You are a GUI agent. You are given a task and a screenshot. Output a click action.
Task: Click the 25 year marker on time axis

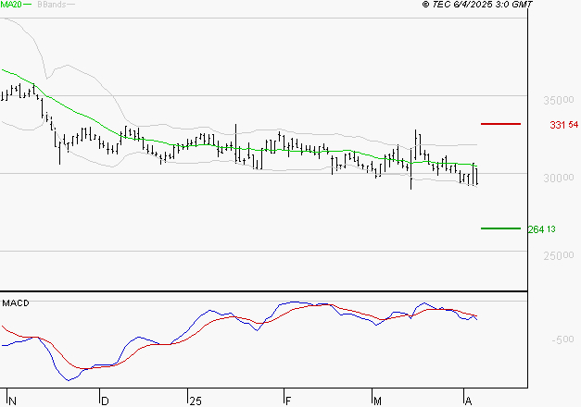click(x=196, y=401)
